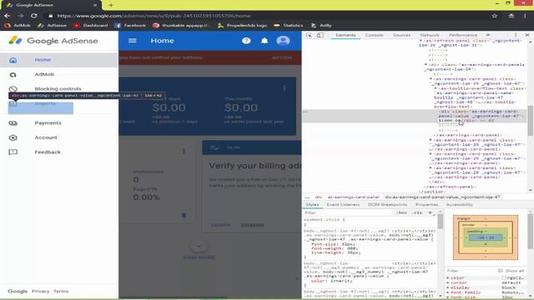
Task: Switch to the DevTools Network tab
Action: point(430,35)
